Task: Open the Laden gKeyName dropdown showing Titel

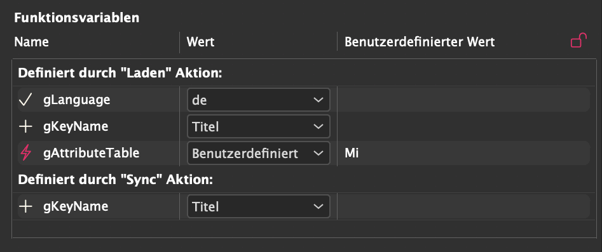Action: click(258, 126)
